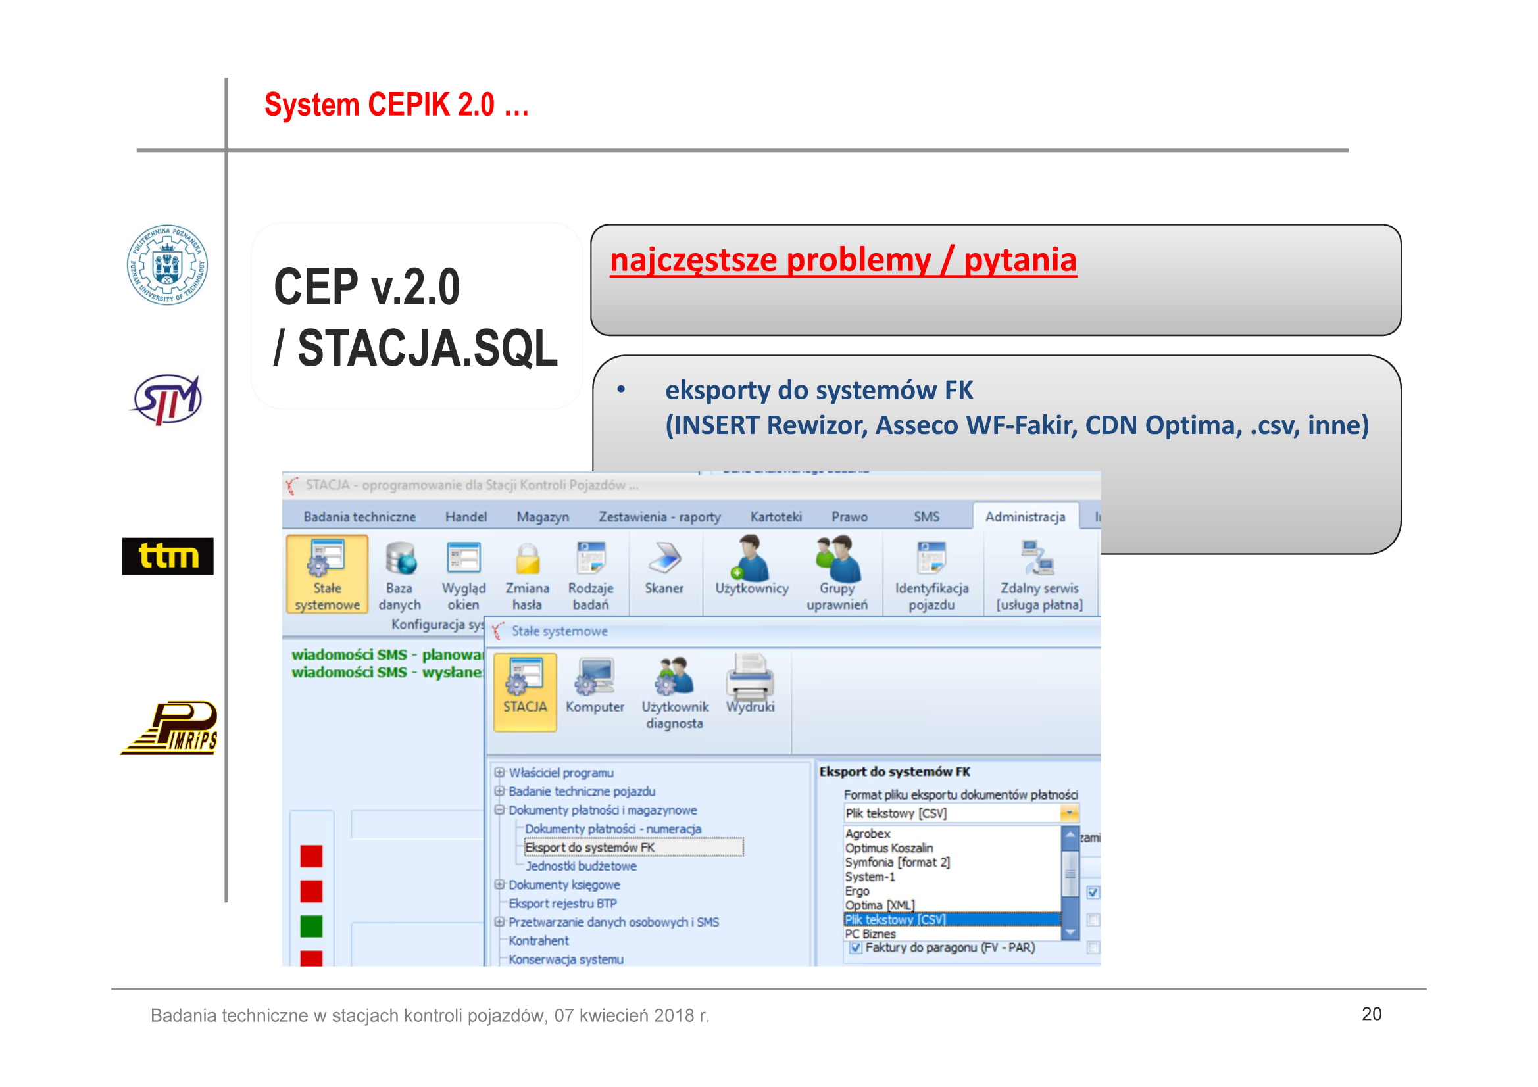1538x1087 pixels.
Task: Open the Magazyn tab
Action: (x=543, y=517)
